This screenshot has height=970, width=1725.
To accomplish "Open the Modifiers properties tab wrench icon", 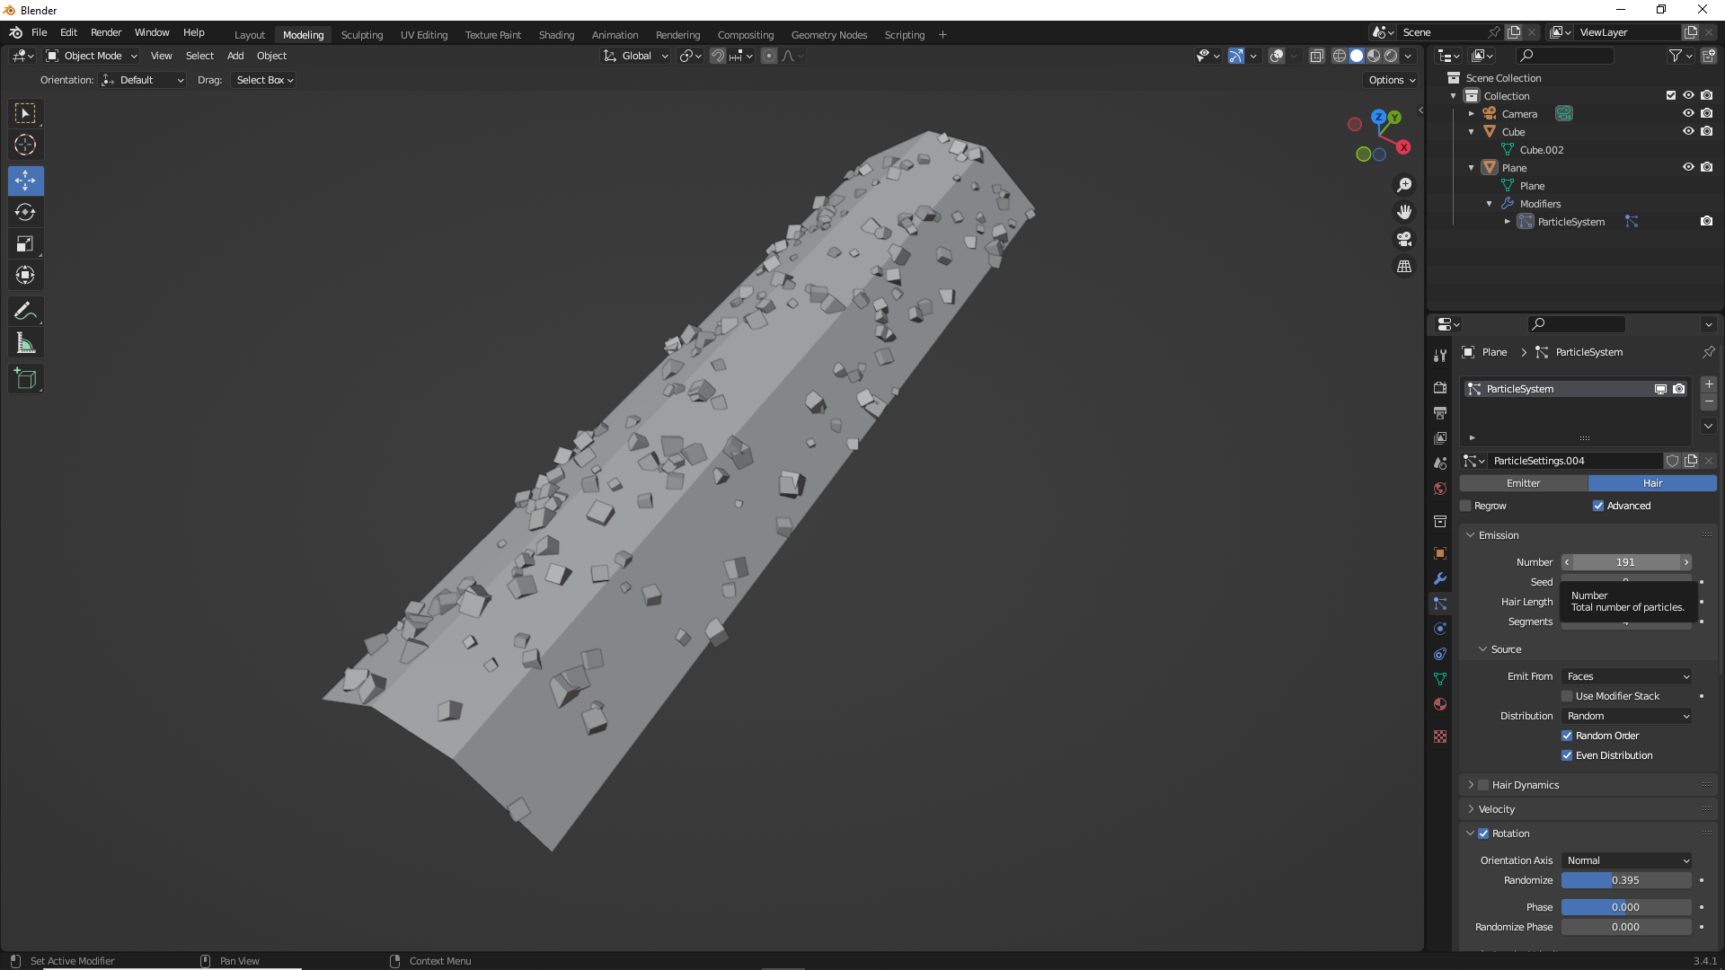I will pos(1440,578).
